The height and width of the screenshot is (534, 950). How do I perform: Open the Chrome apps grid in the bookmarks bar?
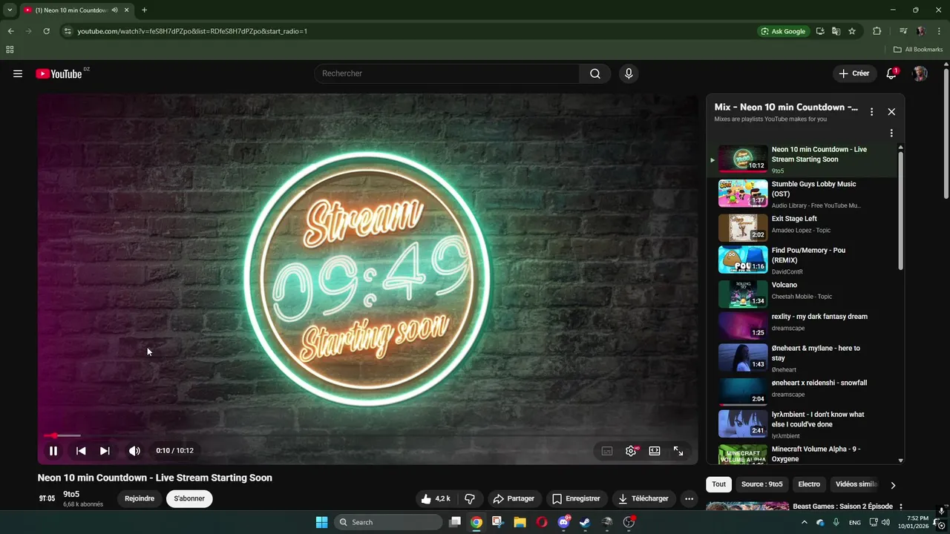click(x=10, y=50)
